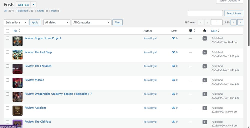The image size is (250, 128).
Task: Click the Add Post button
Action: click(x=23, y=5)
